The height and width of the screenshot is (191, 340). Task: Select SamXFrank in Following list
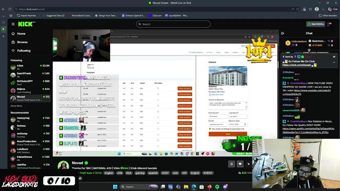30,75
